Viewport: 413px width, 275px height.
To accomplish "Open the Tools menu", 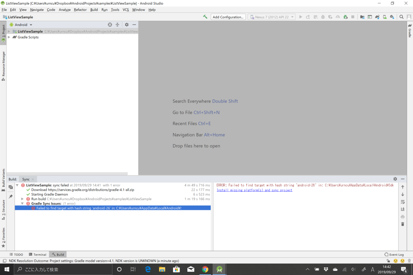I will coord(115,10).
